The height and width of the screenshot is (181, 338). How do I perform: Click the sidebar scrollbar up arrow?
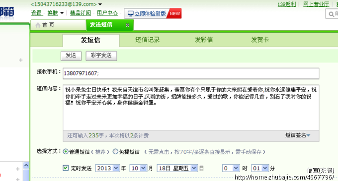(26, 165)
